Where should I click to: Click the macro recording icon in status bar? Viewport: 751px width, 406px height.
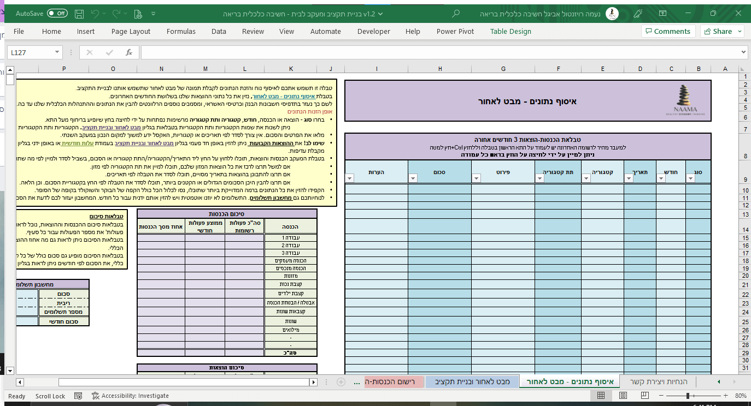coord(79,396)
